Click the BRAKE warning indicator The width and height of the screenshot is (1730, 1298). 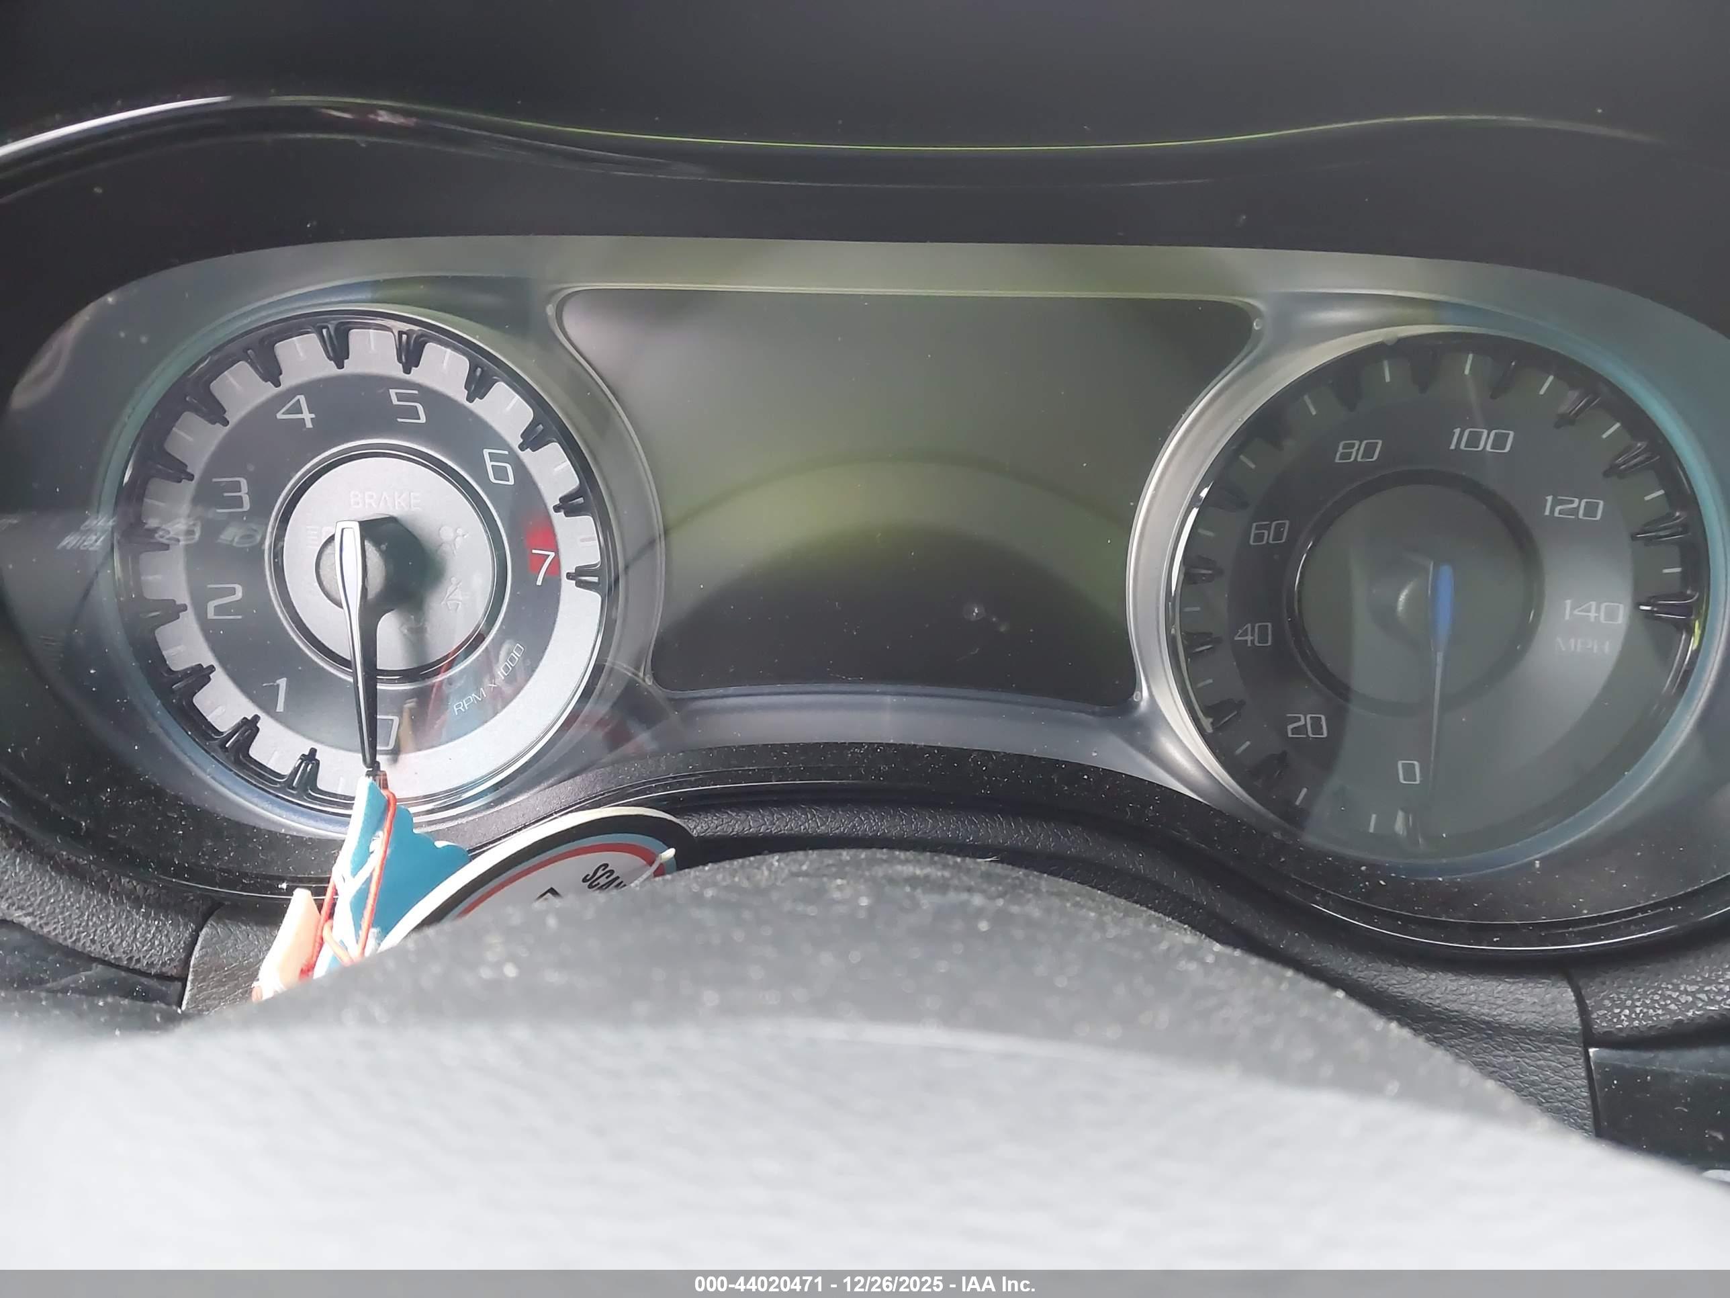point(385,500)
